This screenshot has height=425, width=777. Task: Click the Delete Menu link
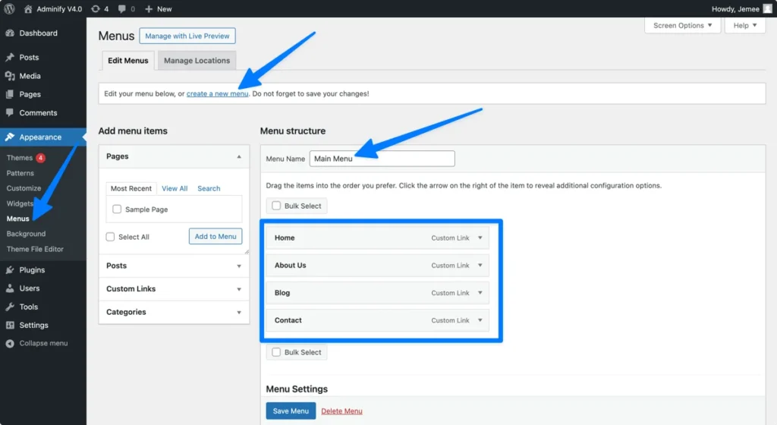pyautogui.click(x=341, y=411)
